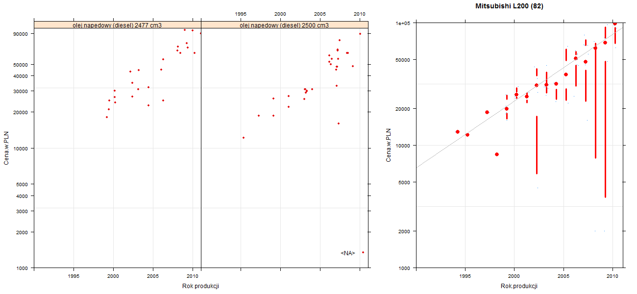Click the 2010 year label under the 2477 cm3 panel

193,276
